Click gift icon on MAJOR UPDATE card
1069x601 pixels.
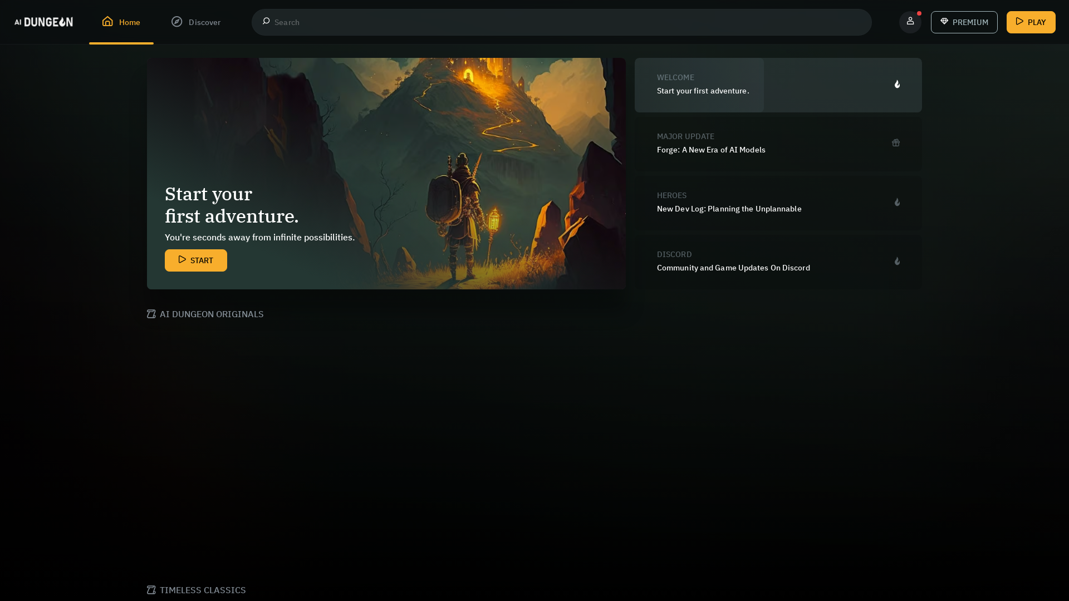[x=896, y=143]
